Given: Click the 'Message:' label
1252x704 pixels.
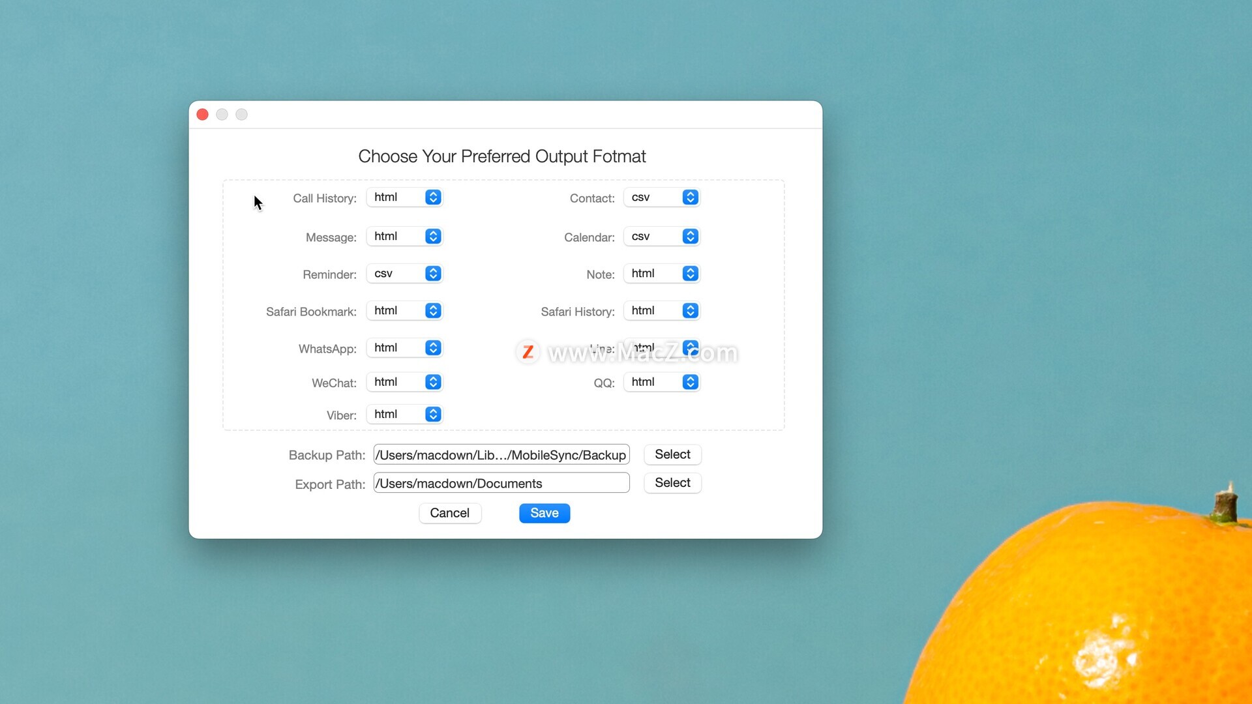Looking at the screenshot, I should point(331,237).
